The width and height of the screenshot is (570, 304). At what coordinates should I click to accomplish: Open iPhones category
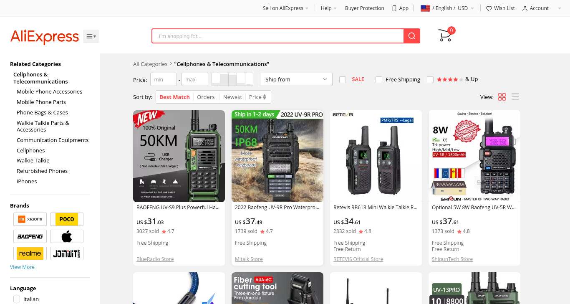click(27, 181)
